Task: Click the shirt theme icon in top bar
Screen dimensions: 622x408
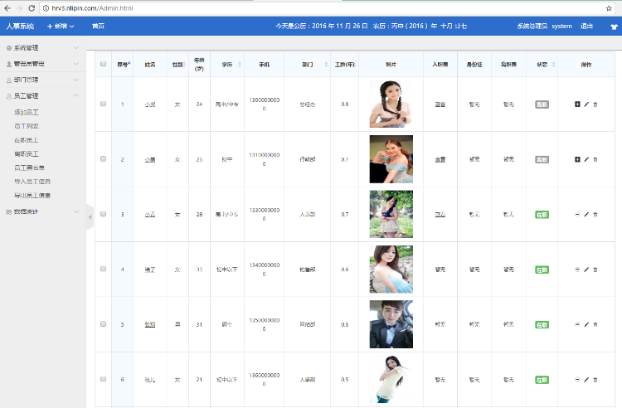Action: (x=614, y=27)
